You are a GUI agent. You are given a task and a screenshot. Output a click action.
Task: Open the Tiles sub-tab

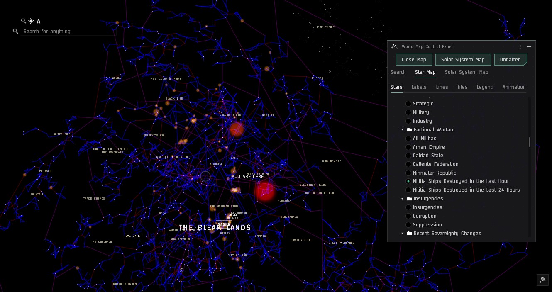(x=462, y=87)
